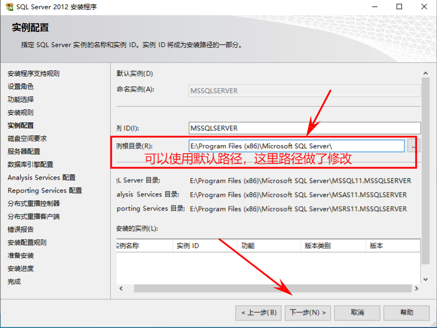Select 数据库引擎配置 step in sidebar
Viewport: 437px width, 328px height.
pyautogui.click(x=30, y=165)
